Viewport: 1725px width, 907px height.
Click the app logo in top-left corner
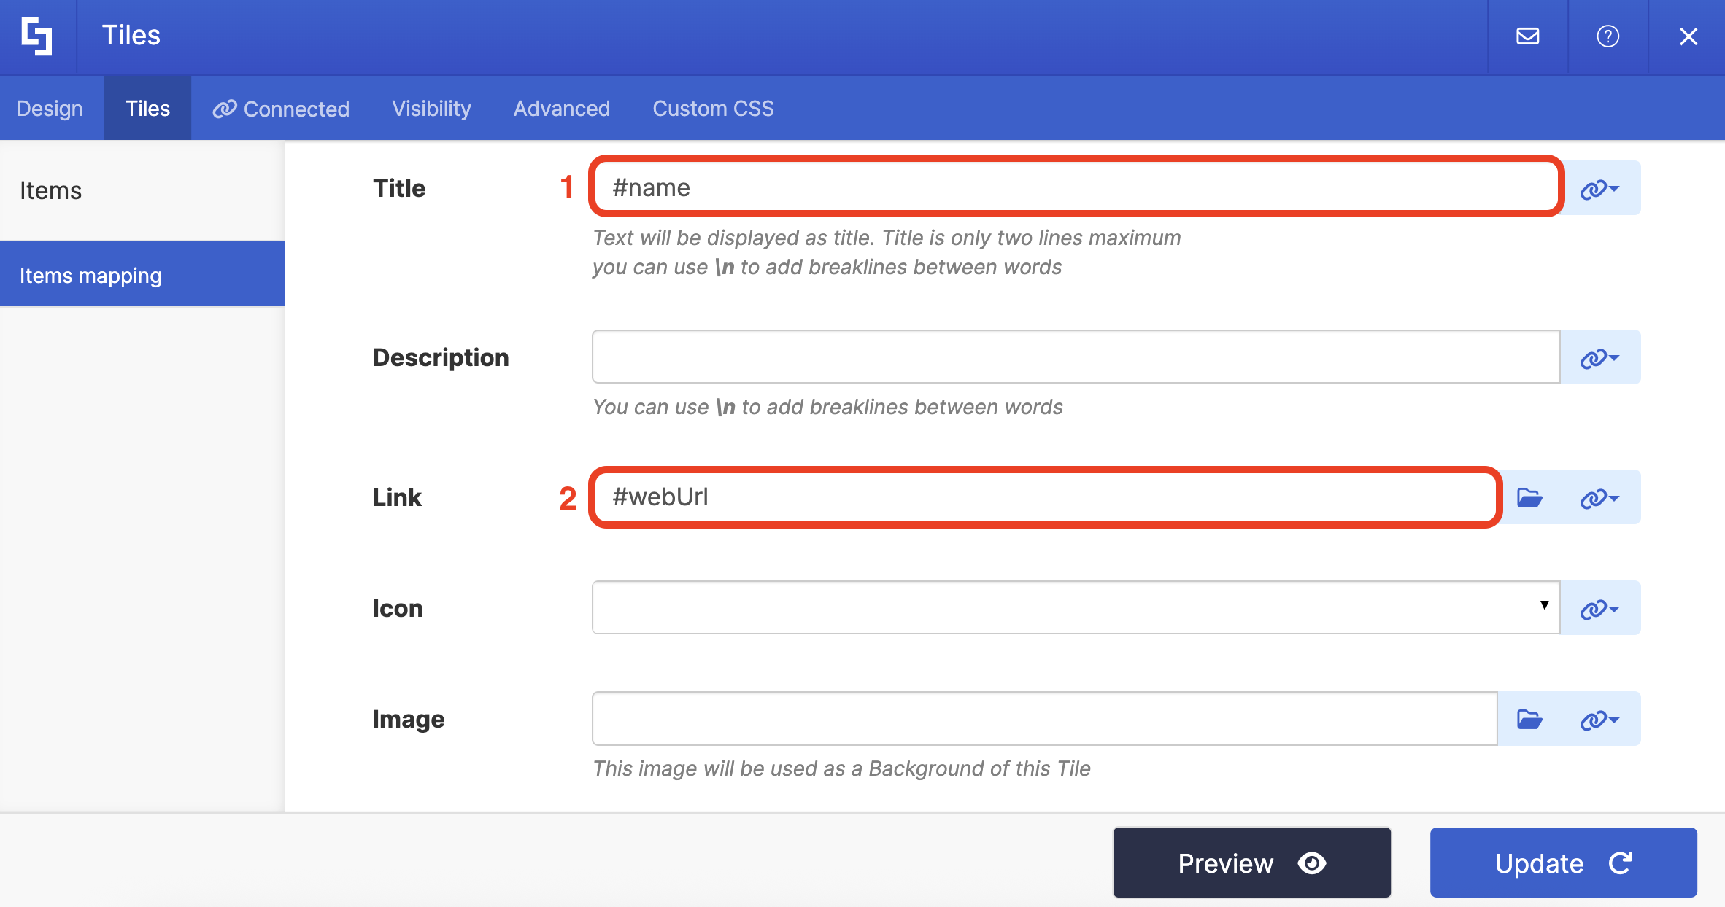[36, 36]
